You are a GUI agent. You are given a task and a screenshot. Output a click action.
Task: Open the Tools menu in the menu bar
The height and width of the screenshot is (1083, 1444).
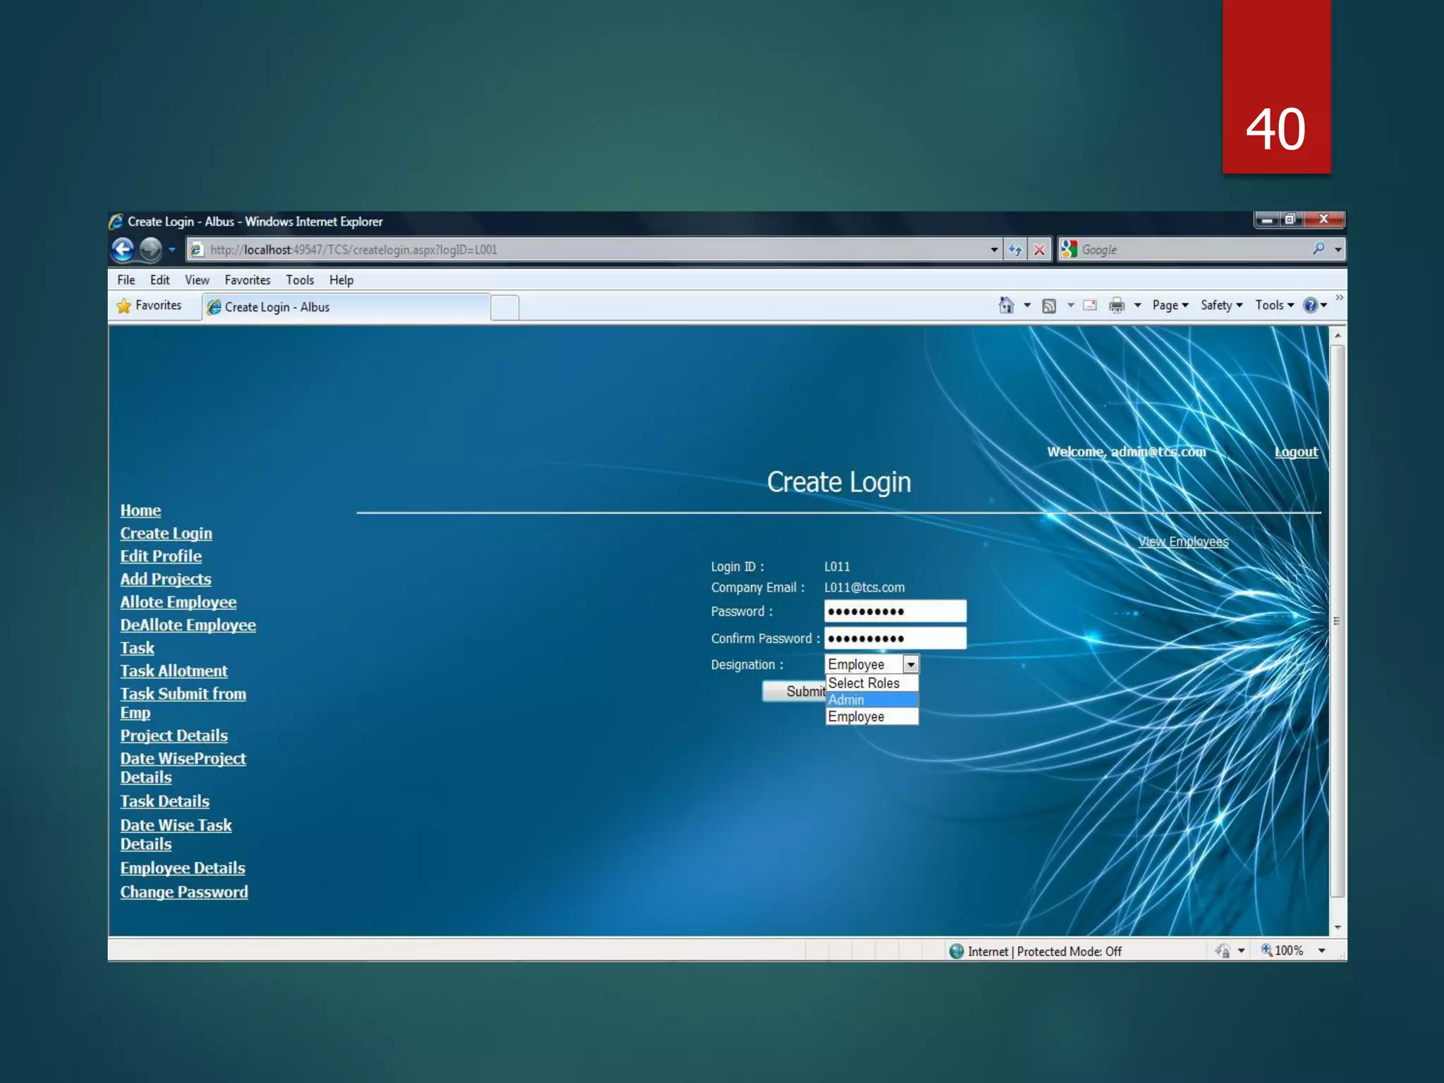[x=300, y=280]
